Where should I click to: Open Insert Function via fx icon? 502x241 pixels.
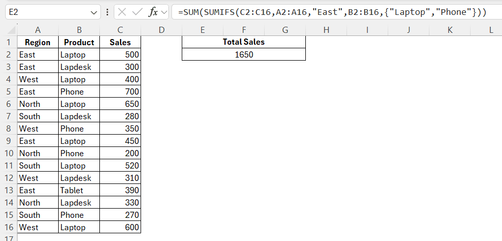point(153,12)
